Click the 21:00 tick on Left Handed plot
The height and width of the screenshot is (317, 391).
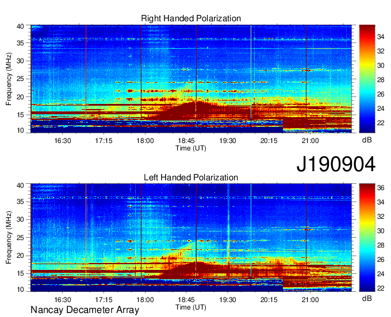tap(310, 300)
